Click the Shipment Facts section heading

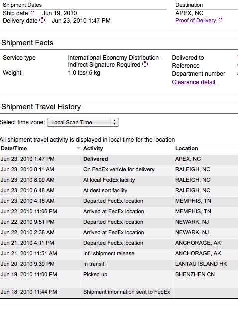pos(27,43)
